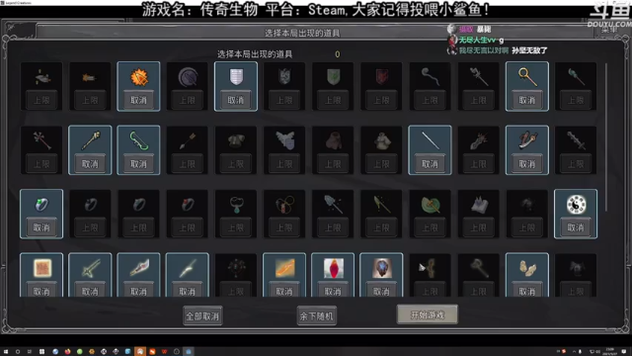Choose the curved boots item icon
This screenshot has height=356, width=632.
(x=527, y=268)
